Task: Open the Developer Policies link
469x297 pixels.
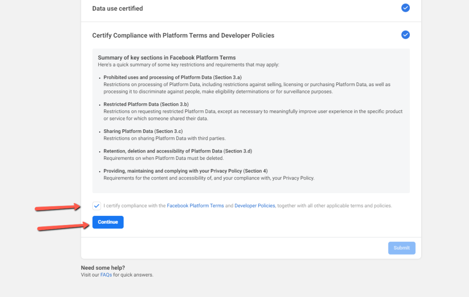Action: [255, 205]
